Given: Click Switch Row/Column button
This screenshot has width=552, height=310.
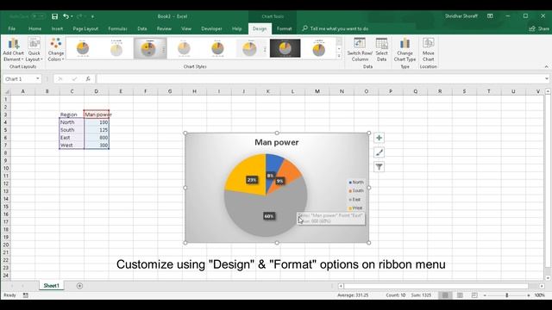Looking at the screenshot, I should point(360,49).
